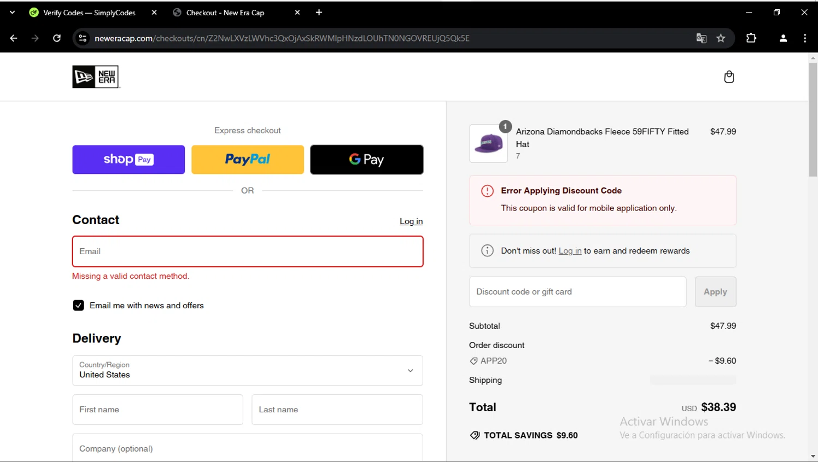Pay with the Shop Pay button
818x462 pixels.
click(129, 160)
